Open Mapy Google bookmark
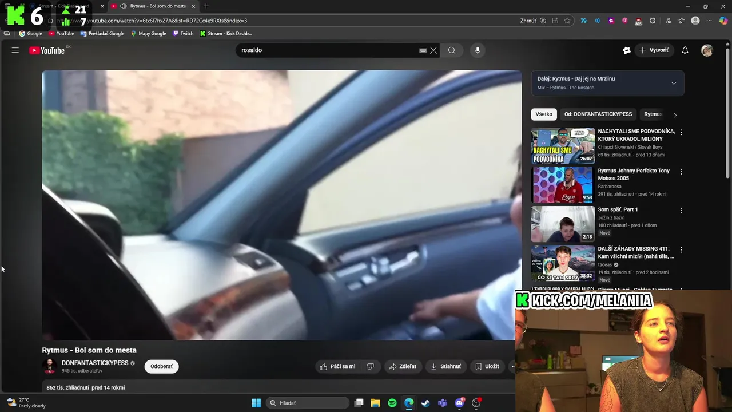The image size is (732, 412). 149,34
